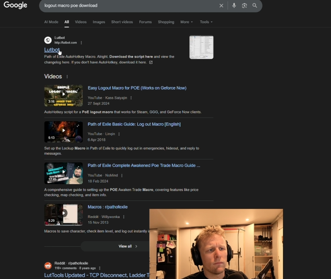Open Easy Logout Macro for POE link
The height and width of the screenshot is (279, 331).
[137, 88]
